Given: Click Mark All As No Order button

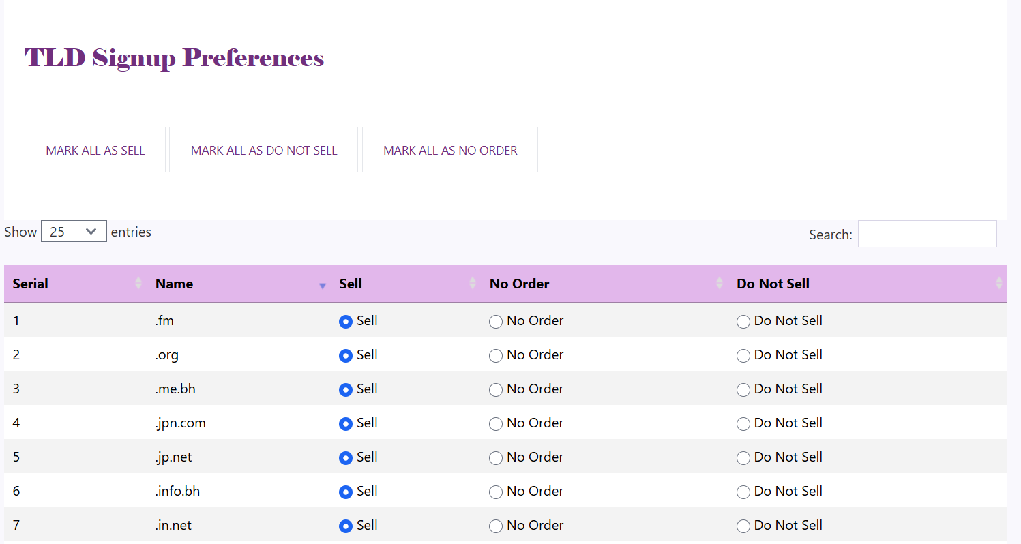Looking at the screenshot, I should (x=450, y=150).
